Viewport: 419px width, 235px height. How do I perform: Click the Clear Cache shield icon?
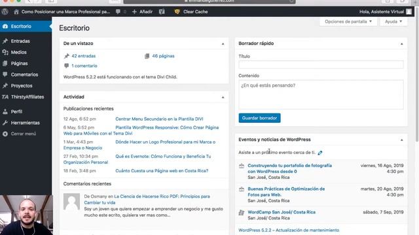pyautogui.click(x=177, y=12)
